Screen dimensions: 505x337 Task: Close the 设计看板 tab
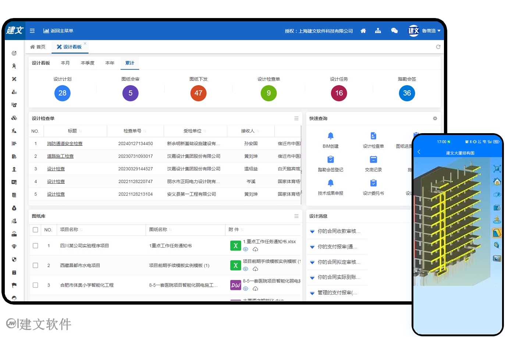pos(85,43)
